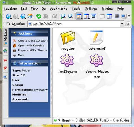Print using the printer icon
Viewport: 134px width, 127px height.
coord(55,16)
